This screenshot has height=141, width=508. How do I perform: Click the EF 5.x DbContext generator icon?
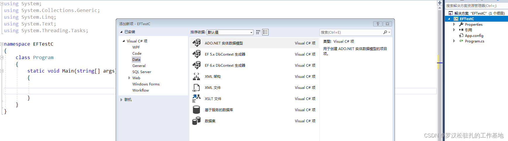196,54
